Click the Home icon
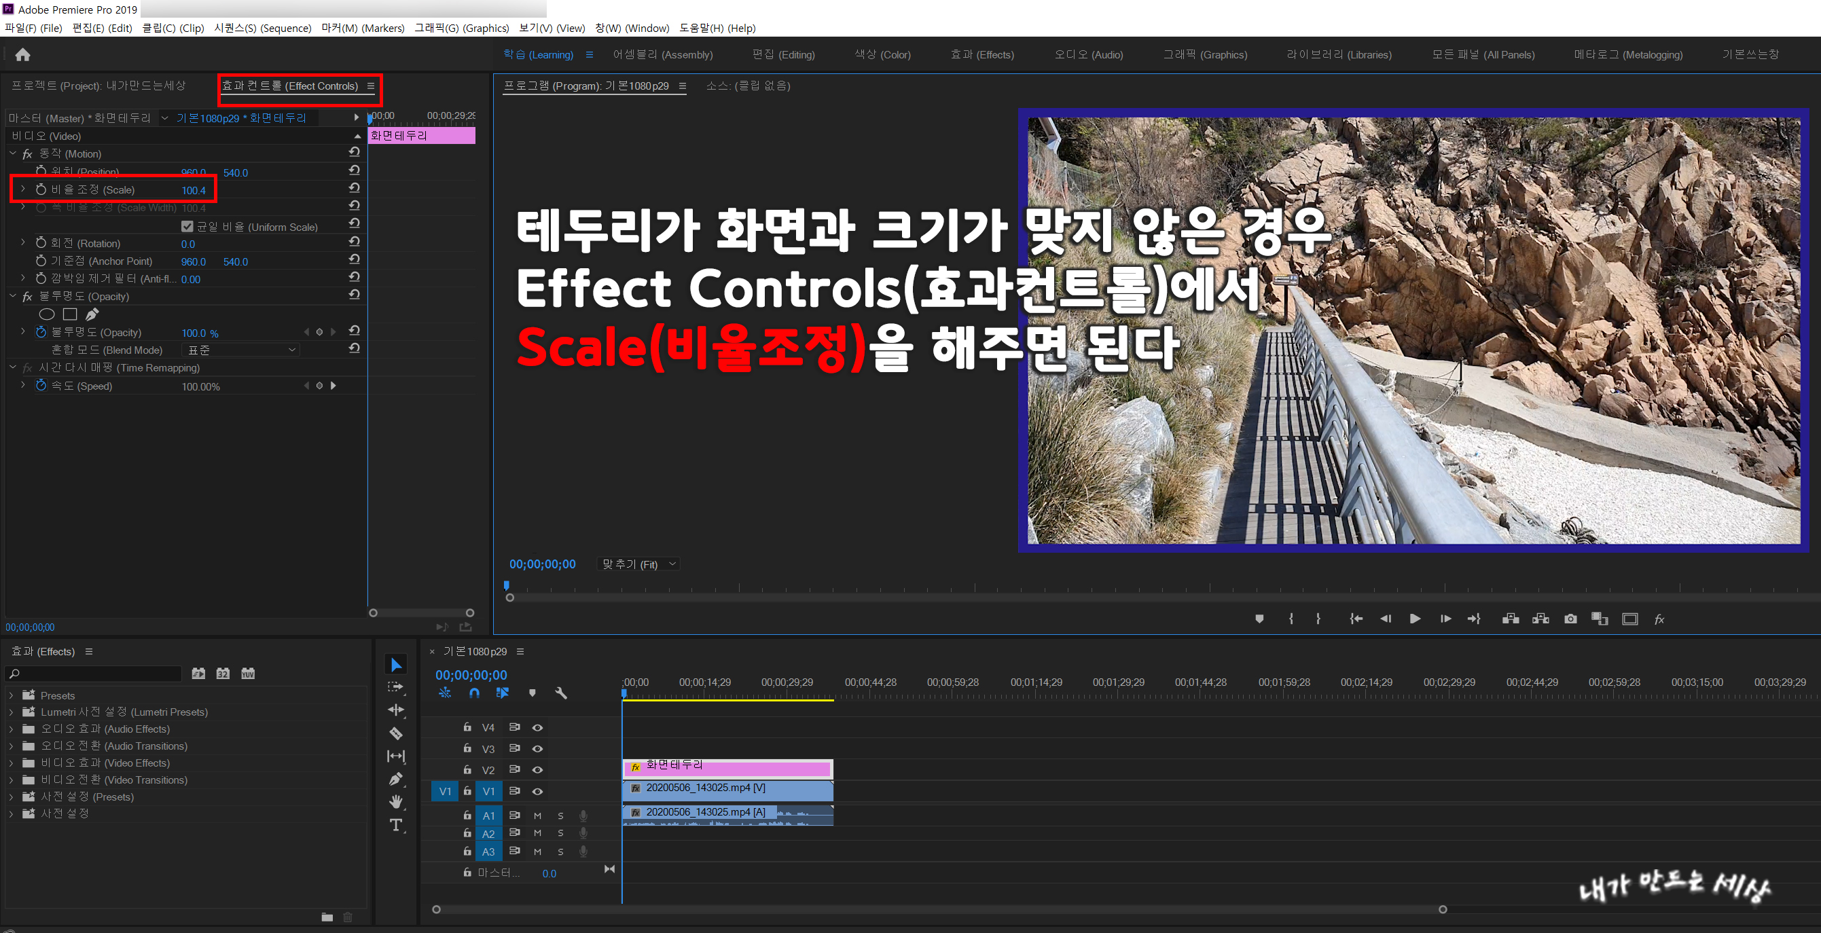Screen dimensions: 1821x933 [22, 55]
